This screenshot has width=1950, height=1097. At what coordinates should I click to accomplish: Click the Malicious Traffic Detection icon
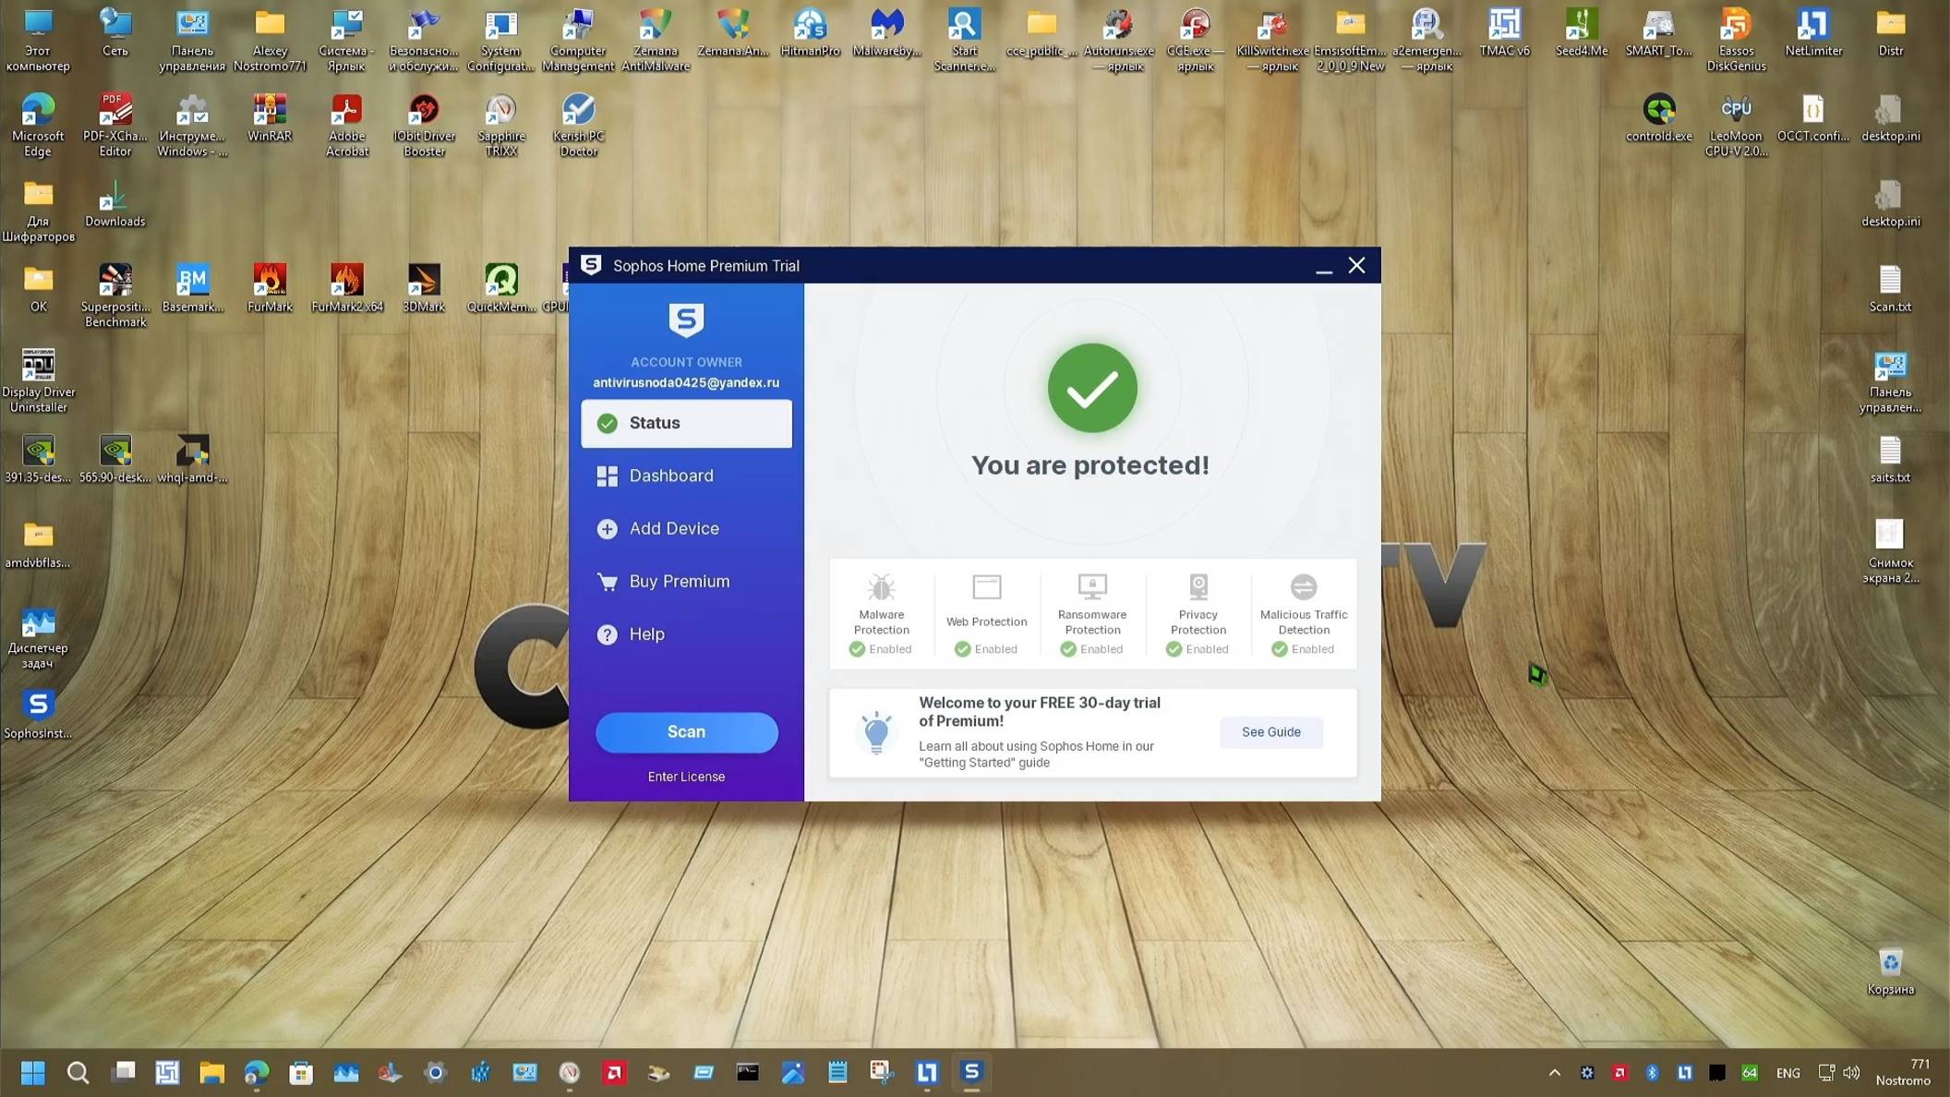pos(1303,586)
